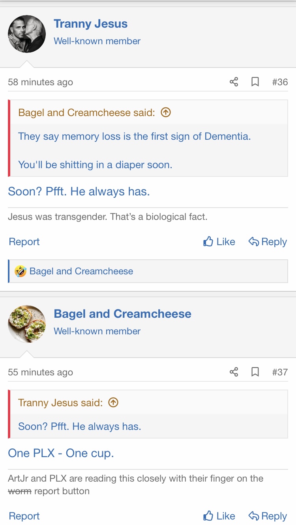Image resolution: width=296 pixels, height=525 pixels.
Task: Like the Bagel and Creamcheese post
Action: pyautogui.click(x=219, y=516)
